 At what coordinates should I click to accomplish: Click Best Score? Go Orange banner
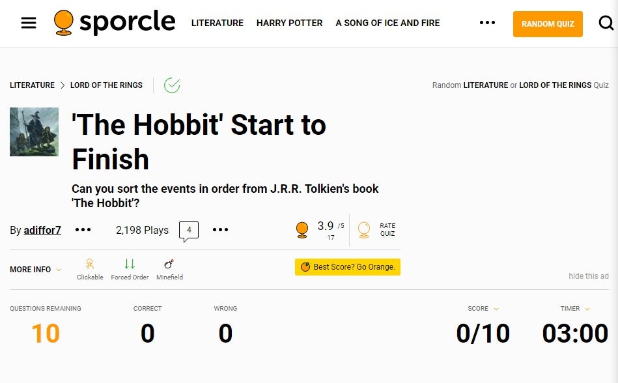point(348,267)
